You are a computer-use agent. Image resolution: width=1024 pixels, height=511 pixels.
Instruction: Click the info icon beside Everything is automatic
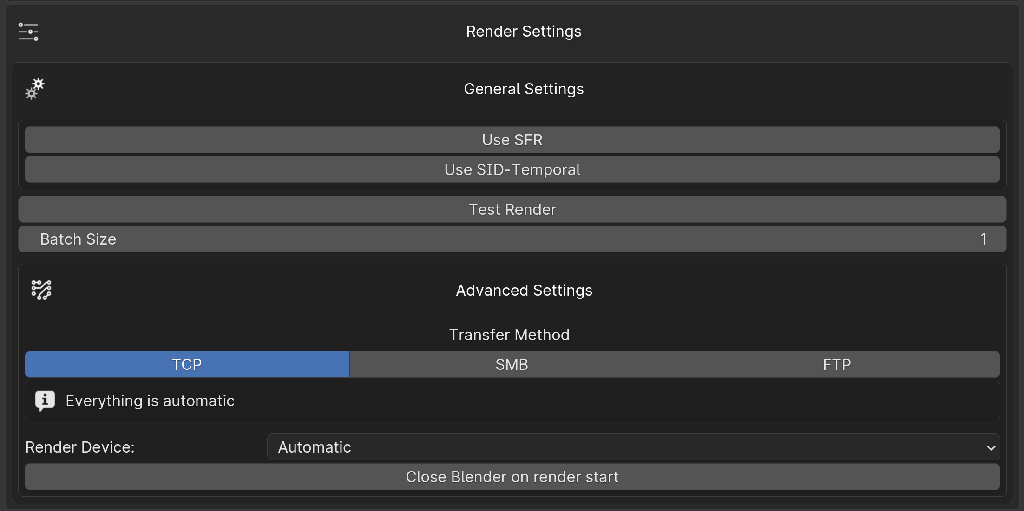[45, 400]
